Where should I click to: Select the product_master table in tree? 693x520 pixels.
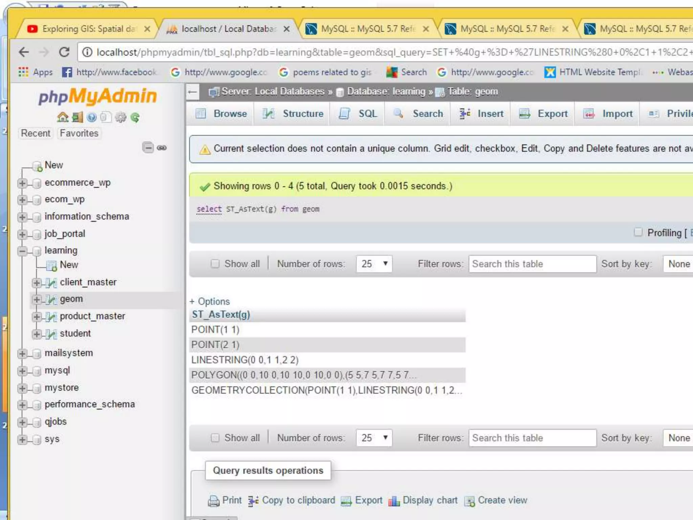point(92,316)
